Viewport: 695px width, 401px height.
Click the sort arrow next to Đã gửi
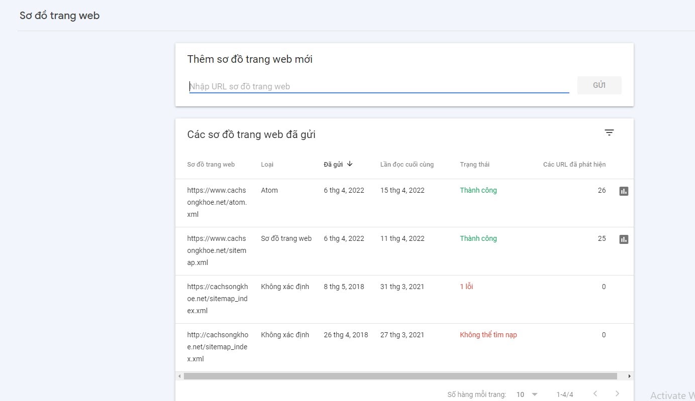tap(350, 164)
